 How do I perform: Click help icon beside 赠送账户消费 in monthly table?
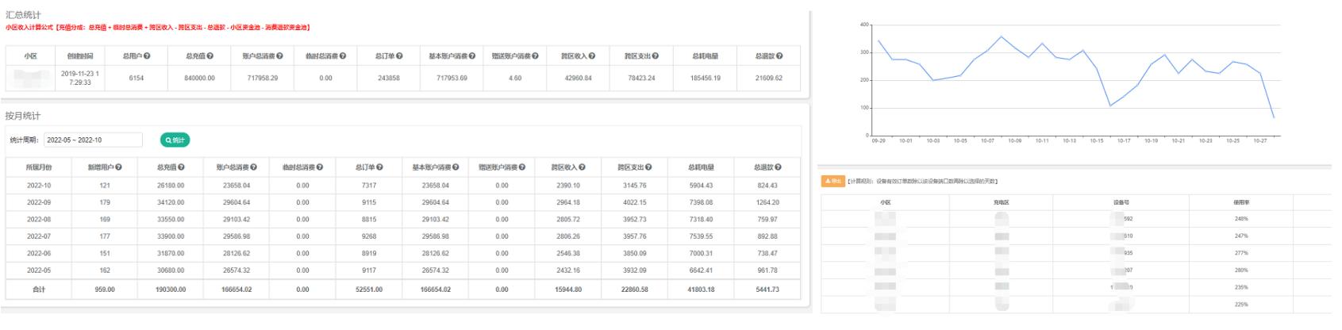[521, 167]
